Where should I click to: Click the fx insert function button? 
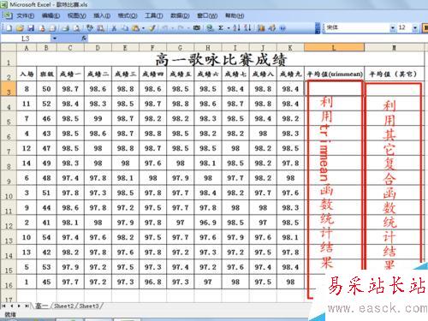coord(84,39)
